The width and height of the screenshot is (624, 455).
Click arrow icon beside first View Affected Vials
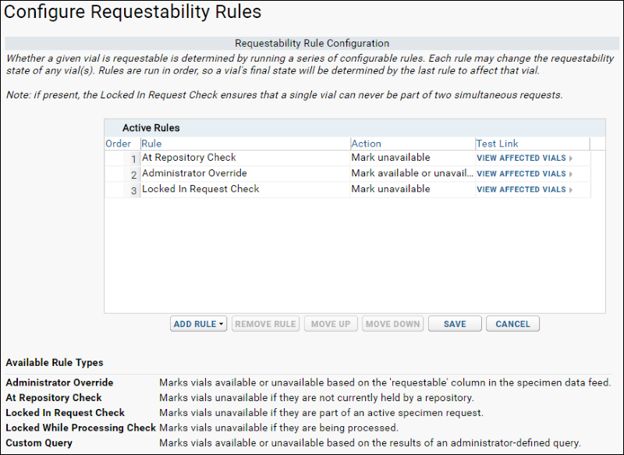571,158
